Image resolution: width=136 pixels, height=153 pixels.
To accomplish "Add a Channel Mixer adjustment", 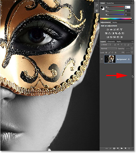I will pos(119,33).
